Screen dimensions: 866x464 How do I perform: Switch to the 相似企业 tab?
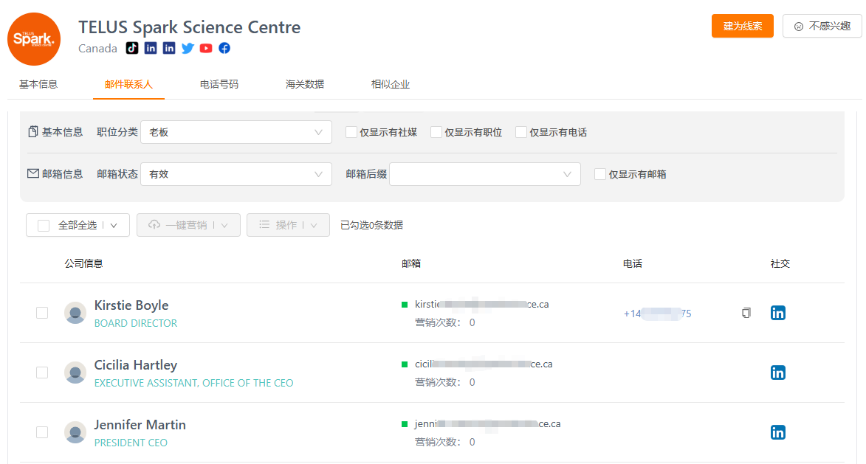pos(391,84)
